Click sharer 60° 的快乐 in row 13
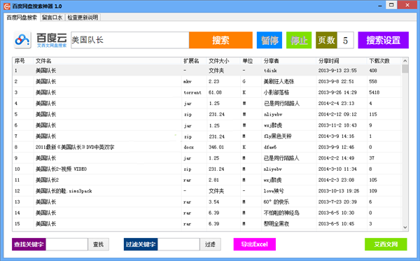The height and width of the screenshot is (261, 420). (276, 202)
